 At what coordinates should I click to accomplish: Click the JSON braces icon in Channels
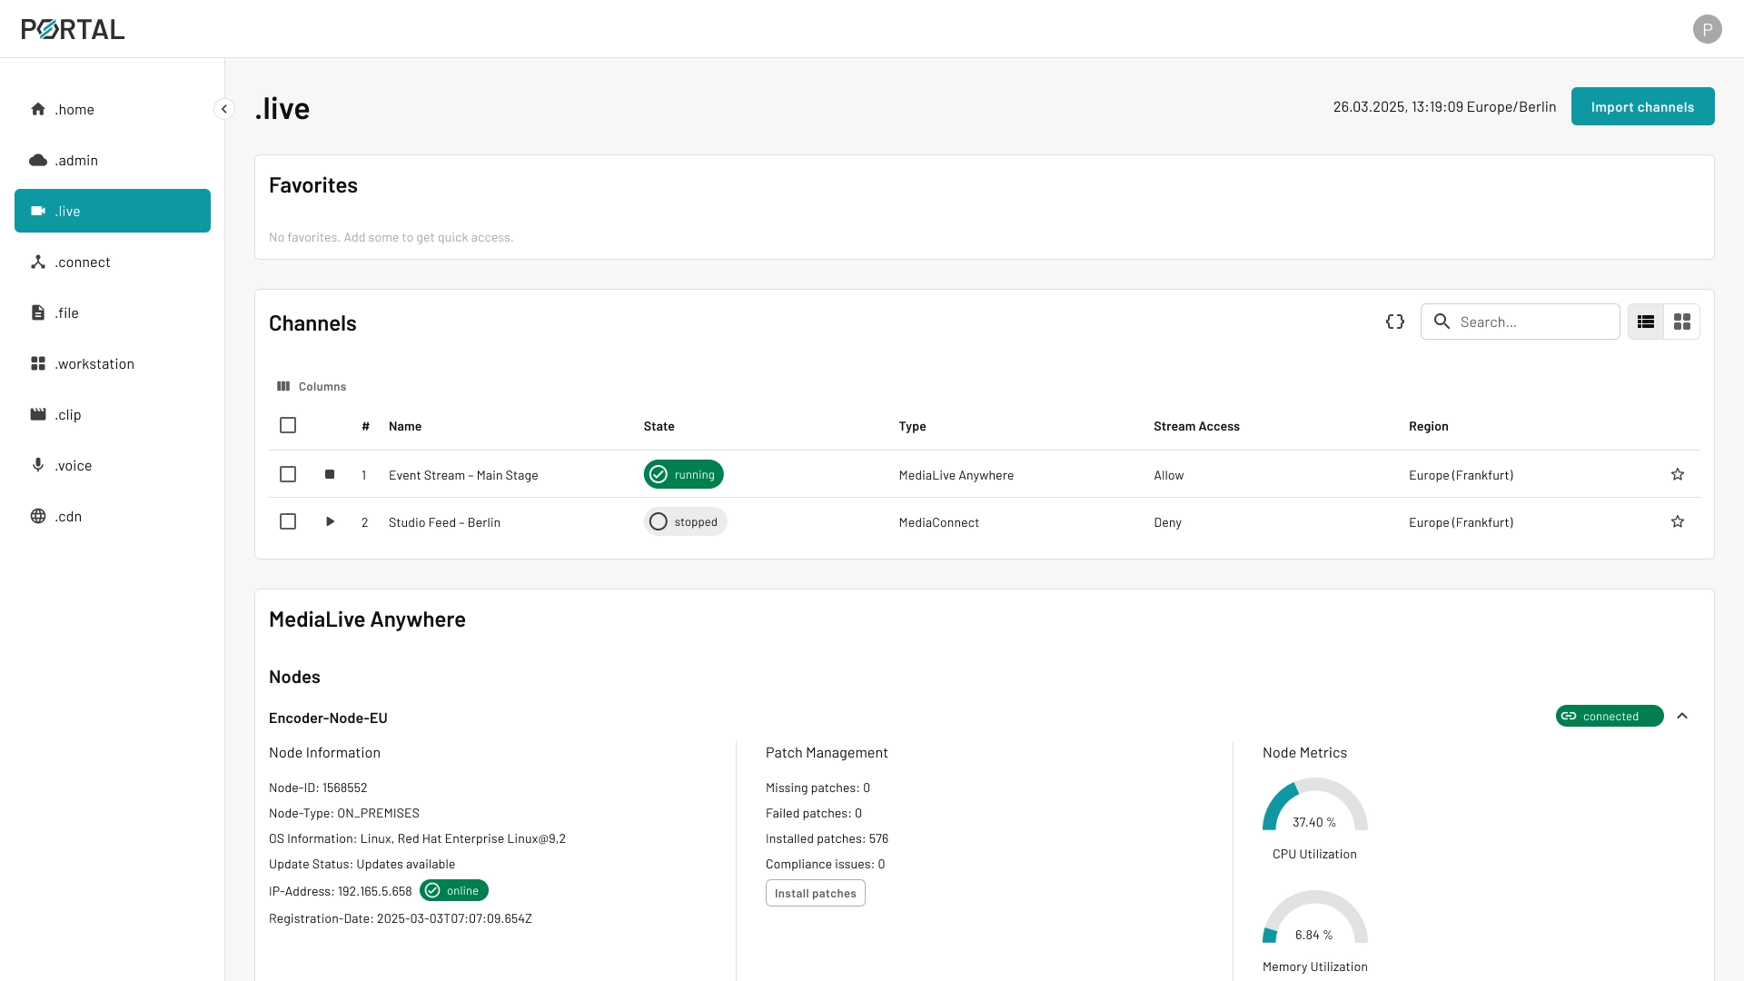point(1395,322)
